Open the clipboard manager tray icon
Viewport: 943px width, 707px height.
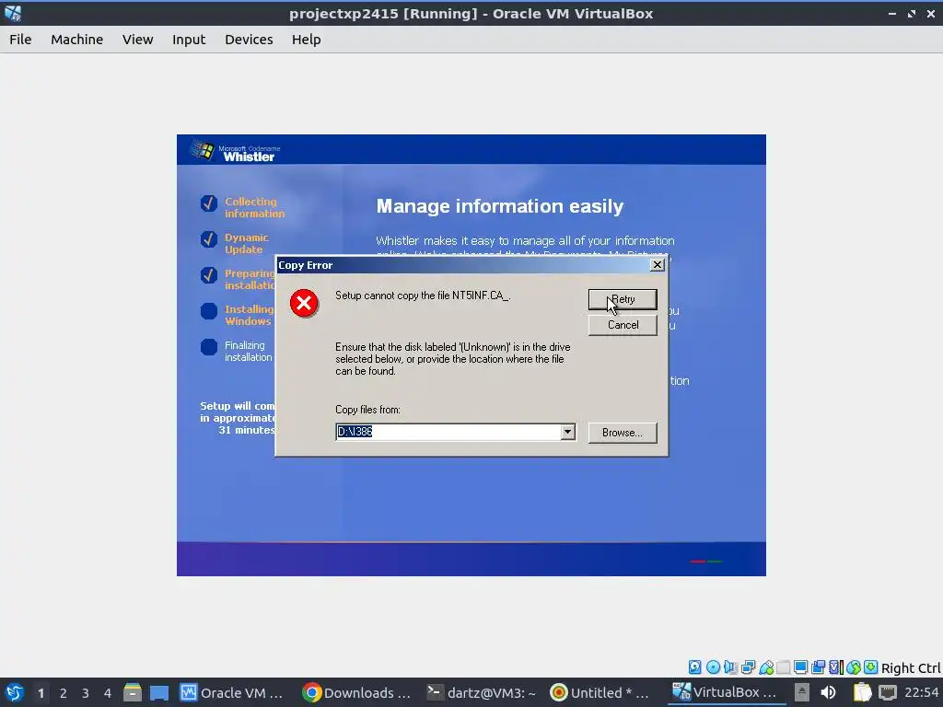click(862, 692)
